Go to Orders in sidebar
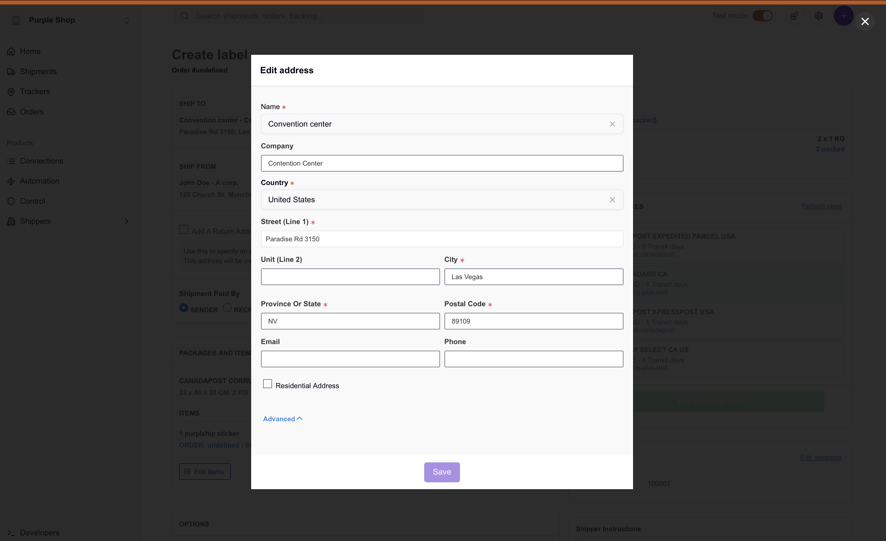 32,112
